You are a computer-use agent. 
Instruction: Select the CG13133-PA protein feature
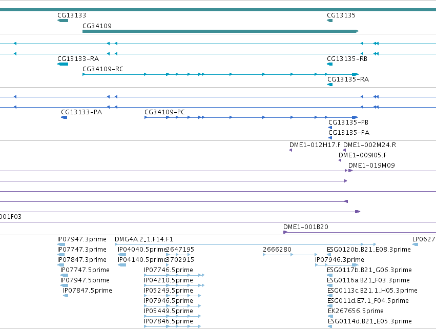pyautogui.click(x=64, y=117)
